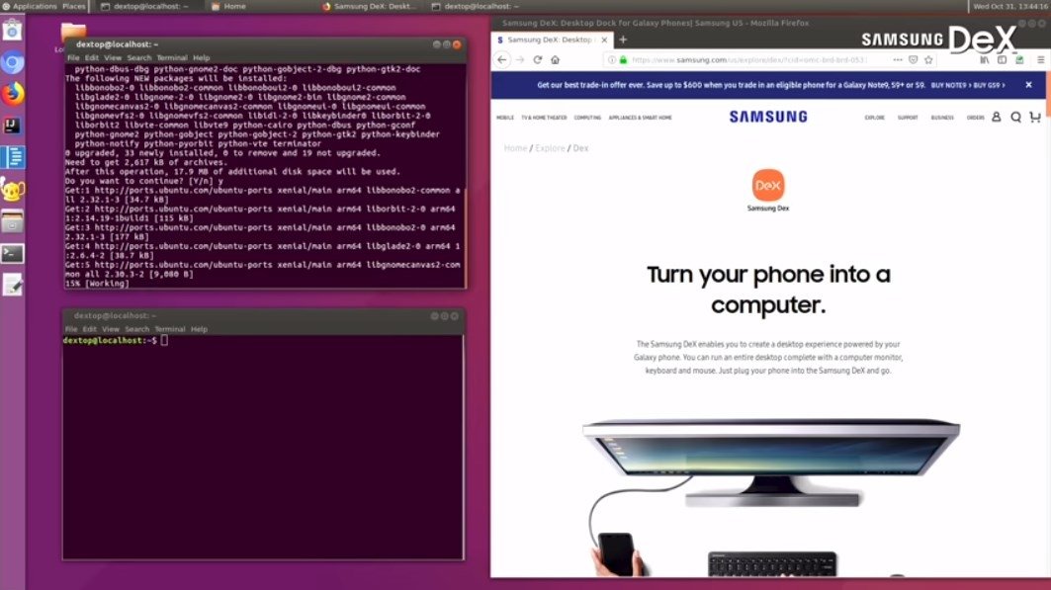
Task: Open Help menu in upper terminal
Action: [x=201, y=58]
